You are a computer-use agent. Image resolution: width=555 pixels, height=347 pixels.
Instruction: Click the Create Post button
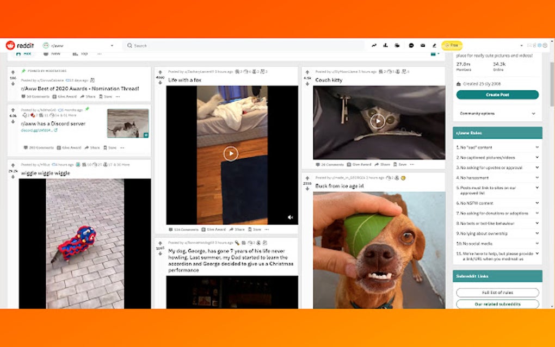[x=497, y=95]
